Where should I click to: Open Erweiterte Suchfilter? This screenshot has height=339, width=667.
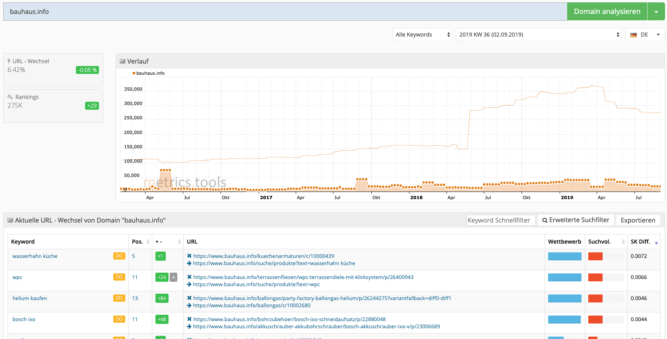pyautogui.click(x=576, y=220)
